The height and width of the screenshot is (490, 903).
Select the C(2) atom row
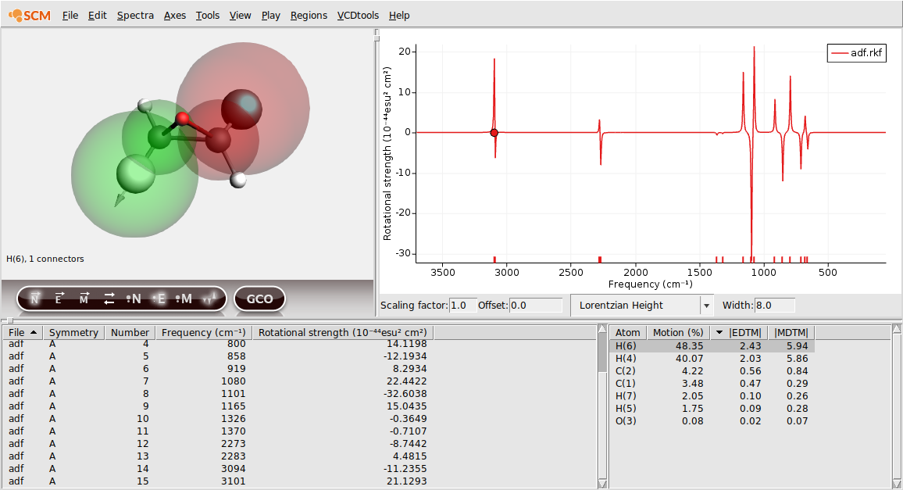(x=712, y=371)
